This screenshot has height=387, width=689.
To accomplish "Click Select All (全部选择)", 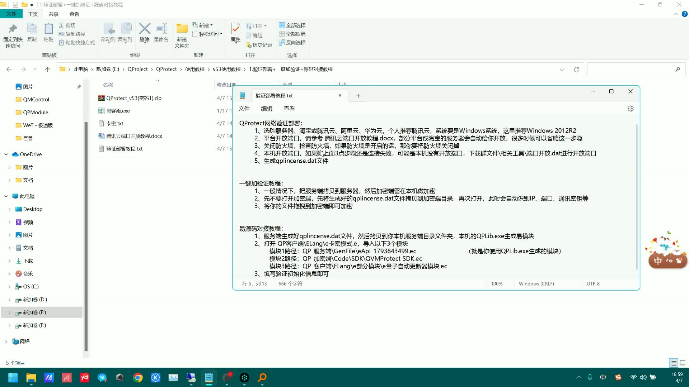I will point(292,25).
